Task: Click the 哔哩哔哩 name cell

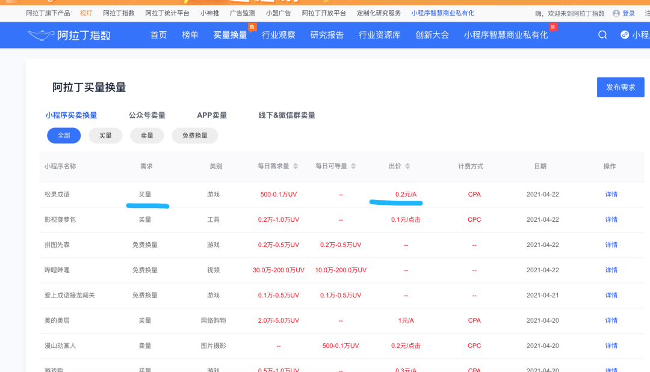Action: click(57, 270)
